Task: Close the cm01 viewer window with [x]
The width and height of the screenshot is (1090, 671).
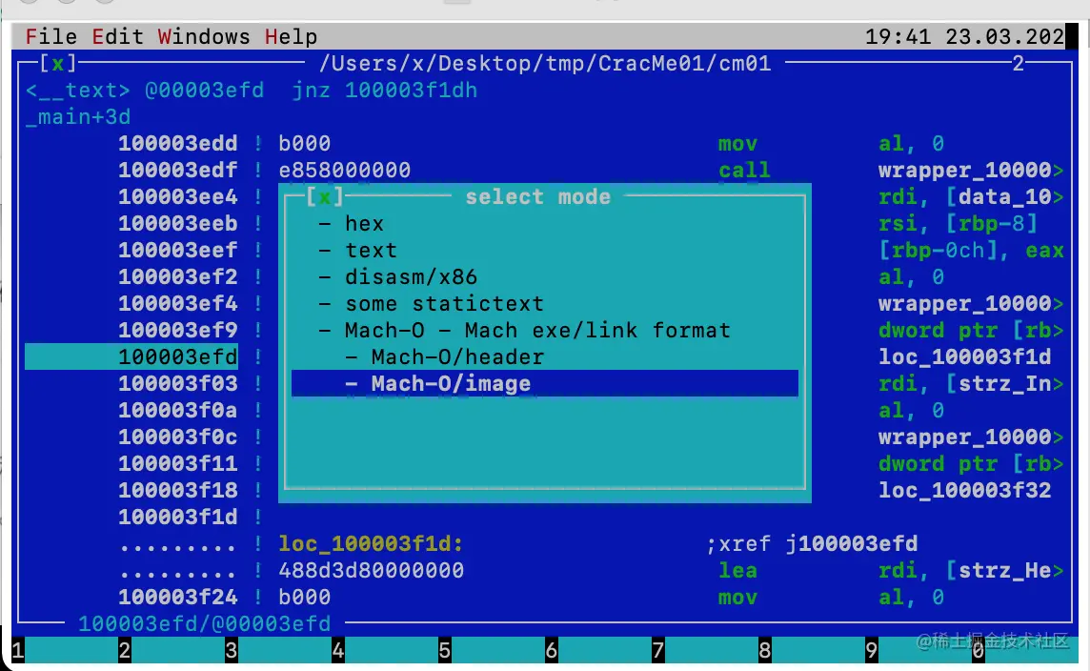Action: (58, 63)
